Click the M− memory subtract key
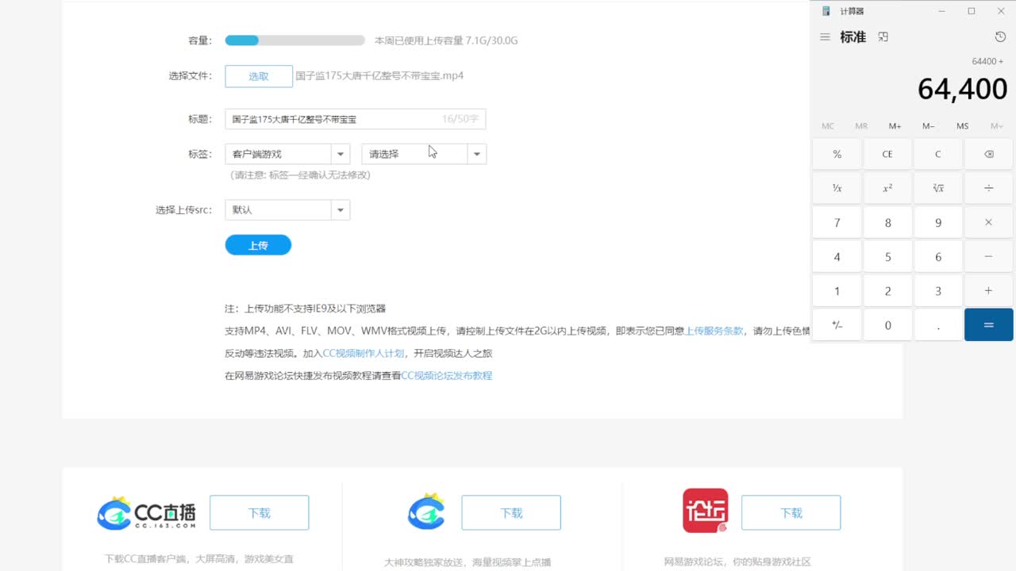The height and width of the screenshot is (571, 1016). click(x=929, y=126)
